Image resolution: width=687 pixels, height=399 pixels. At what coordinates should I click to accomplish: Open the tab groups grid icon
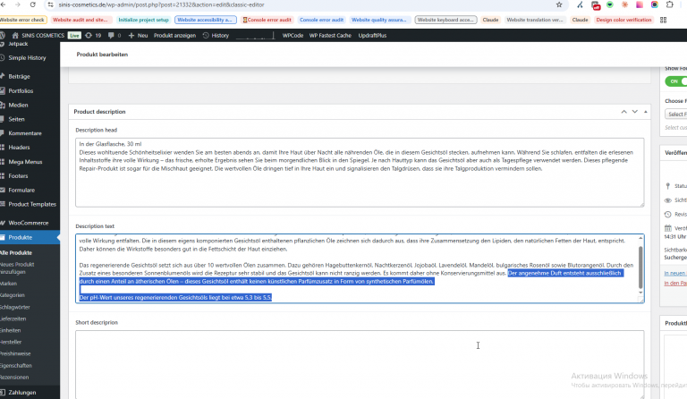pos(664,21)
